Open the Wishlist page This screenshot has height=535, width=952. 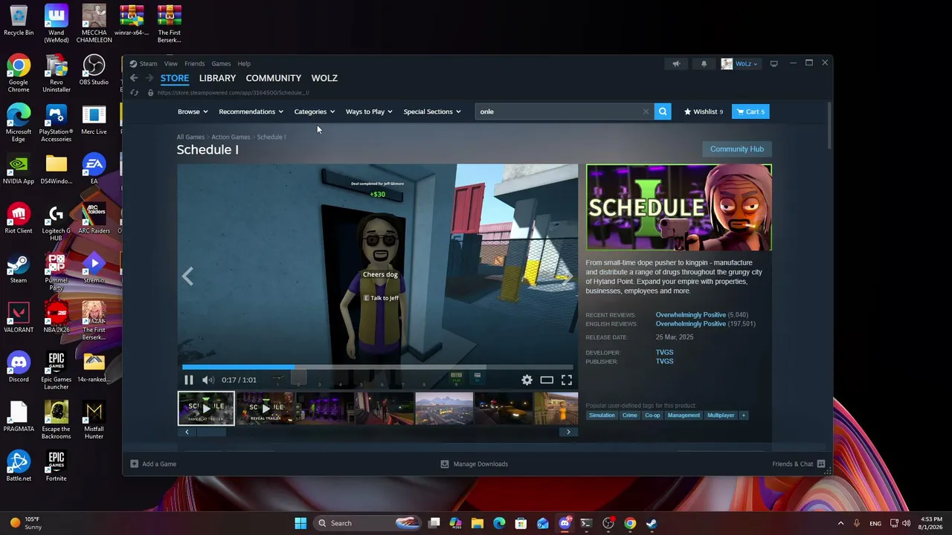click(704, 111)
